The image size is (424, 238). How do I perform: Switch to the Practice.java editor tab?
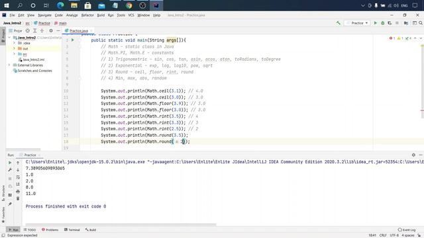[78, 31]
